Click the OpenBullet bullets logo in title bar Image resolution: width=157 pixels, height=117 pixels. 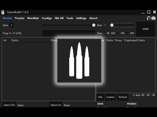[3, 12]
